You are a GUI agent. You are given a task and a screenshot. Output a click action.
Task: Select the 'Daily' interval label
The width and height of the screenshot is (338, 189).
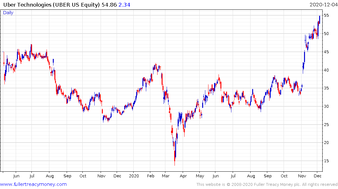[8, 13]
